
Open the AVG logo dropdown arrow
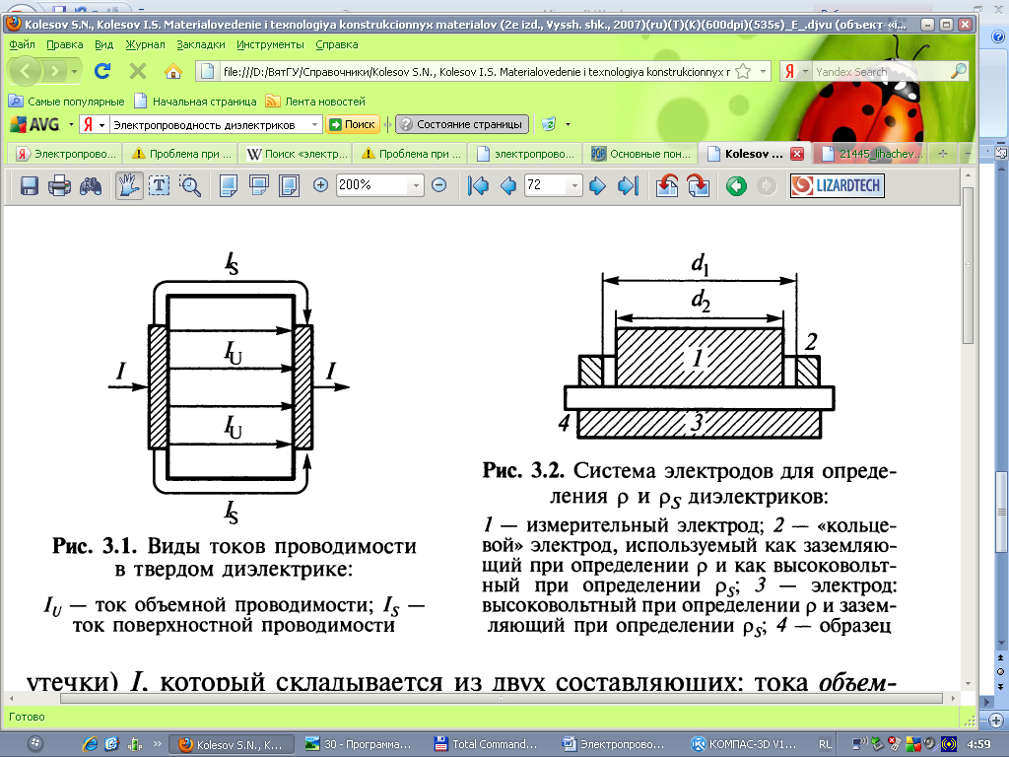71,124
